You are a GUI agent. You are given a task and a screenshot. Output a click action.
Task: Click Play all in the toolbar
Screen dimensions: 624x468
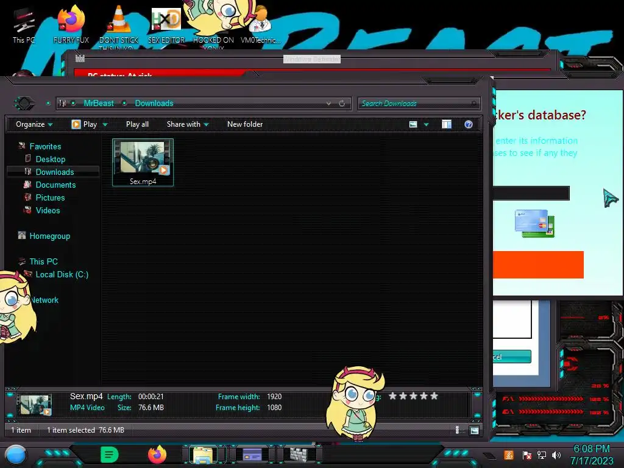(x=137, y=124)
